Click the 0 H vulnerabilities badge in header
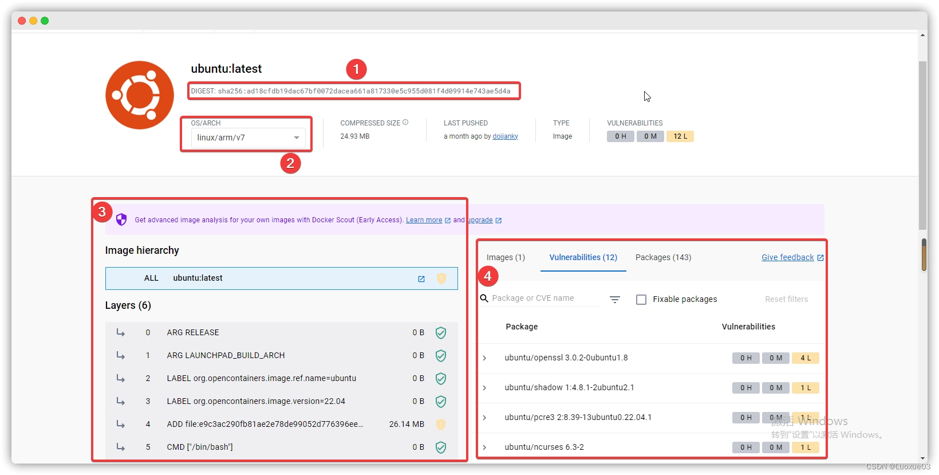 pyautogui.click(x=621, y=136)
